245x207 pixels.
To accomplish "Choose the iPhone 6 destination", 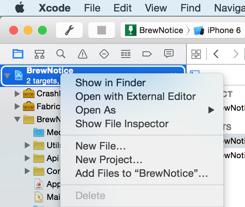I will [217, 30].
